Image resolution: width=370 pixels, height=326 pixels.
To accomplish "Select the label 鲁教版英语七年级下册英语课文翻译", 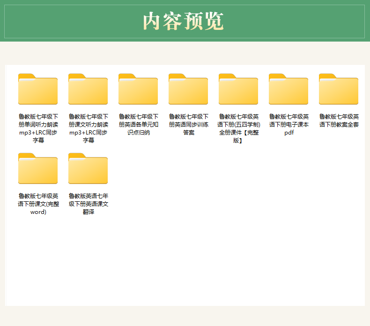I will coord(88,204).
